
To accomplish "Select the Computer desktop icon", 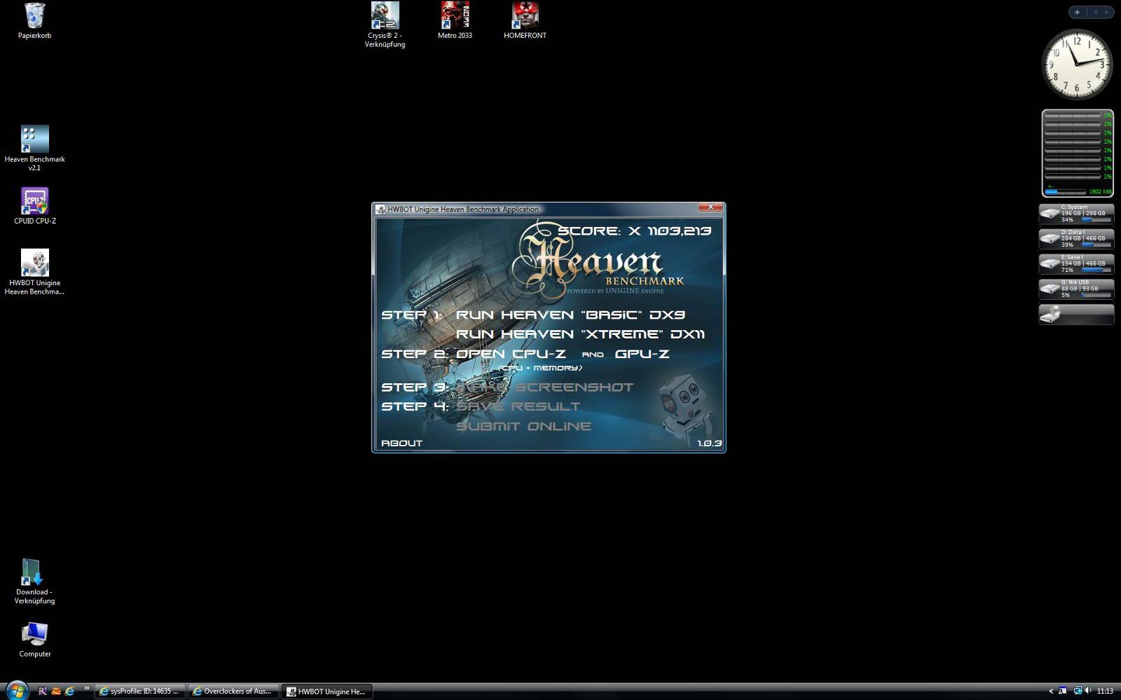I will pyautogui.click(x=34, y=640).
